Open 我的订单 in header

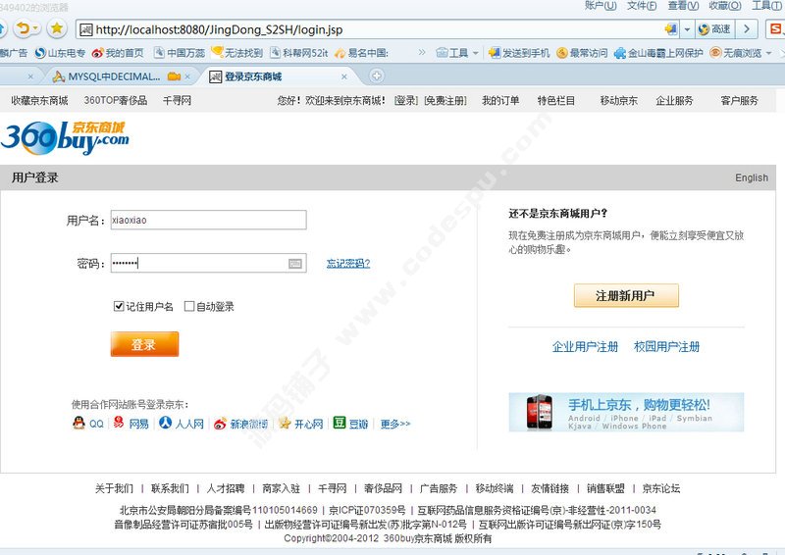point(500,101)
